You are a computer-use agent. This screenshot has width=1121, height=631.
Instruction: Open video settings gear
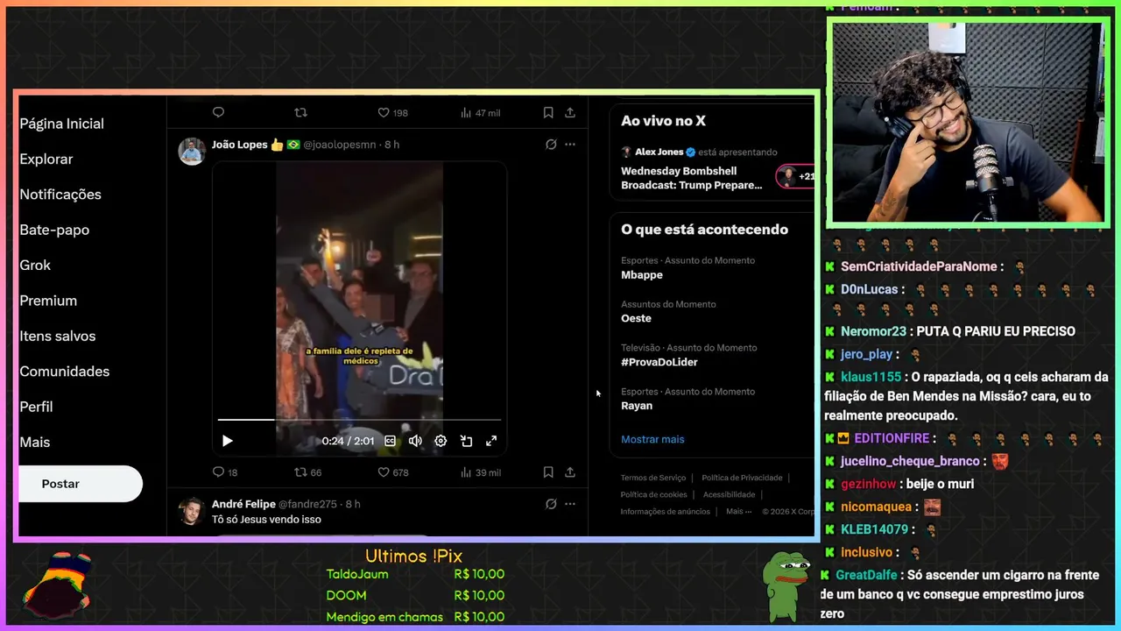(441, 441)
